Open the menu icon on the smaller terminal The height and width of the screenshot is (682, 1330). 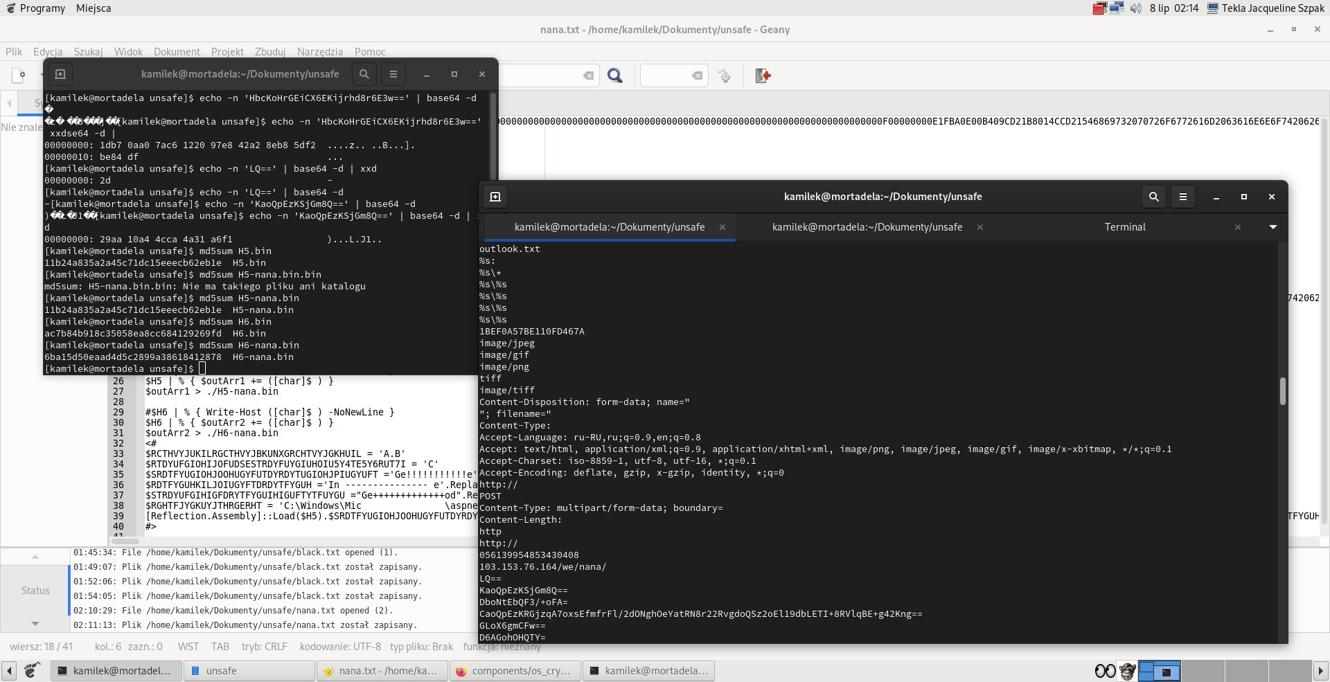coord(393,74)
